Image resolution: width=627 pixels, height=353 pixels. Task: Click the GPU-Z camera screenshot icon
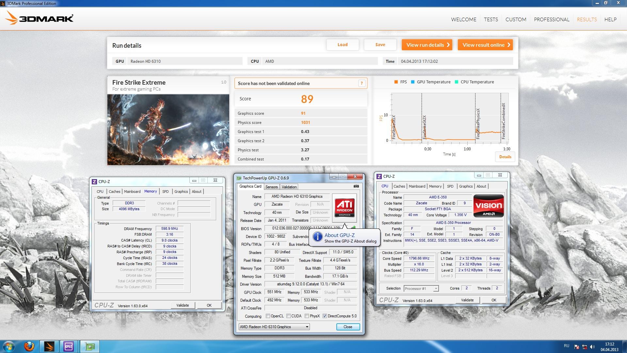pyautogui.click(x=356, y=186)
